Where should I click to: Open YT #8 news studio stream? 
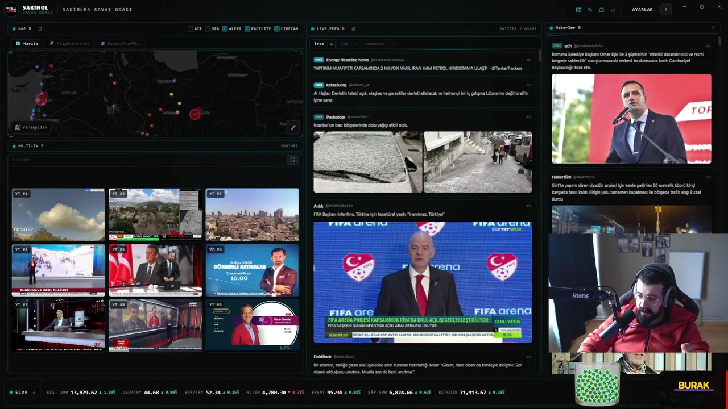coord(155,325)
